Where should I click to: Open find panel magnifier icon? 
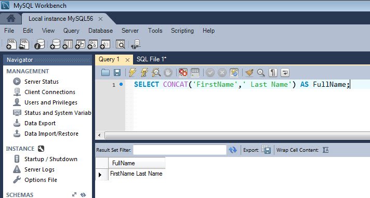261,72
